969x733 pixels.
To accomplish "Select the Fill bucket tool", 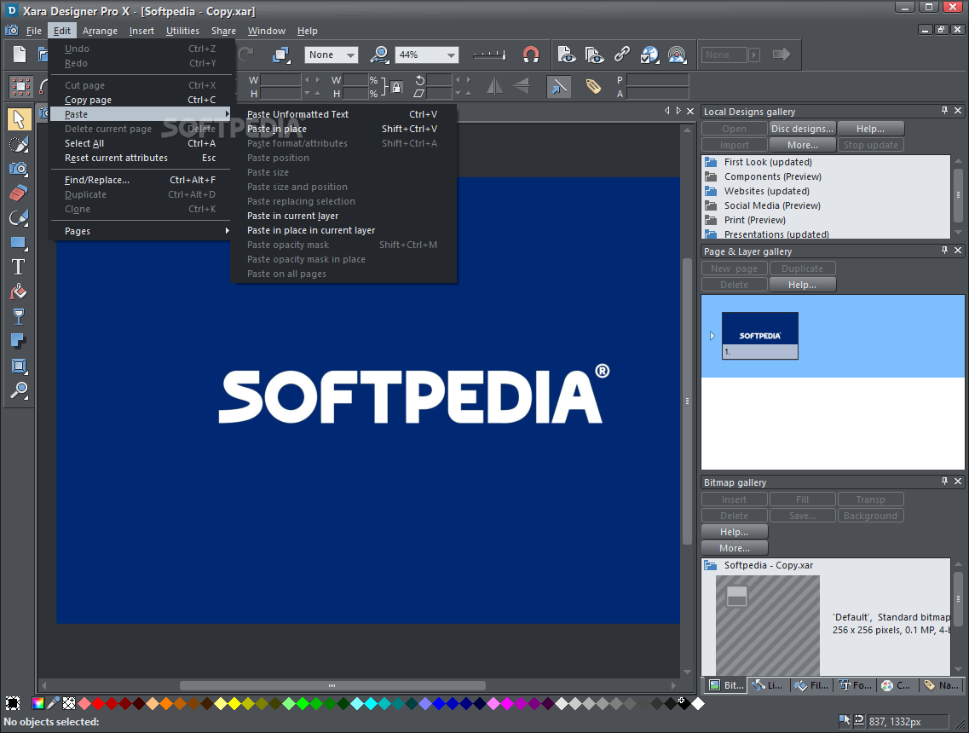I will (x=19, y=291).
